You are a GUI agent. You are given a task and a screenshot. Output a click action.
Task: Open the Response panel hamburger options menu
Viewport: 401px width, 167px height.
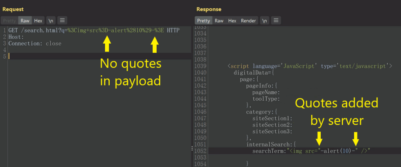[x=276, y=21]
